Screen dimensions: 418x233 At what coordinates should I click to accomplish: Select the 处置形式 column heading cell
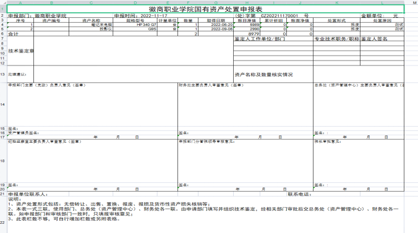(x=337, y=20)
